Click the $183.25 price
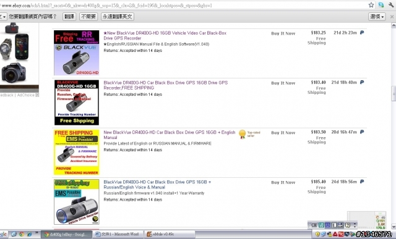 [318, 33]
